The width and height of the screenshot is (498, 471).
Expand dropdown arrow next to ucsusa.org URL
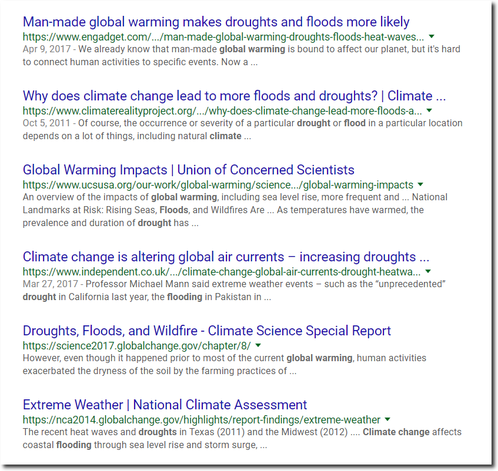point(420,184)
